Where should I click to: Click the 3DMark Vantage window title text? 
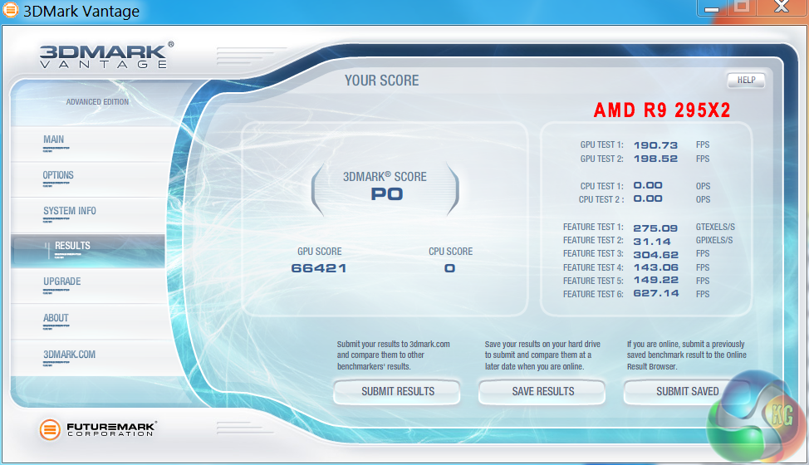tap(81, 12)
